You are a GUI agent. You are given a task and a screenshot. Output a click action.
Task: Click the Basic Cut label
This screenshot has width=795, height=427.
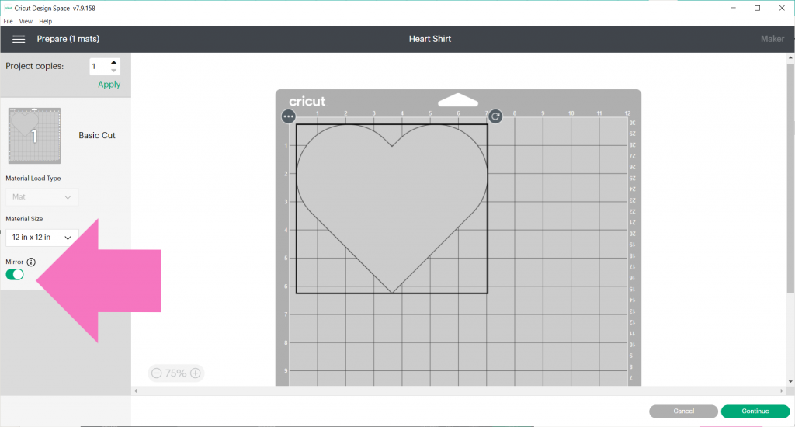pos(97,135)
